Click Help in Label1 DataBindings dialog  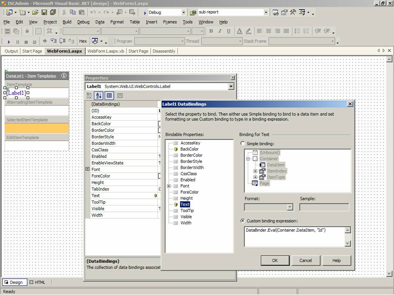coord(337,260)
